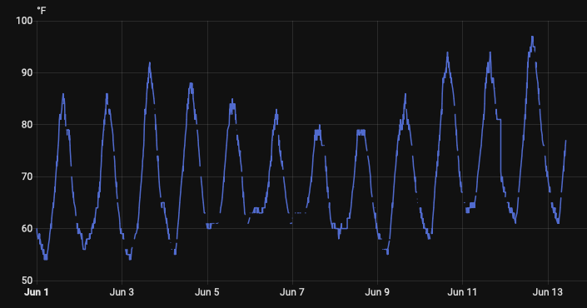Click the Jun 5 date label
The width and height of the screenshot is (587, 308).
(x=207, y=292)
